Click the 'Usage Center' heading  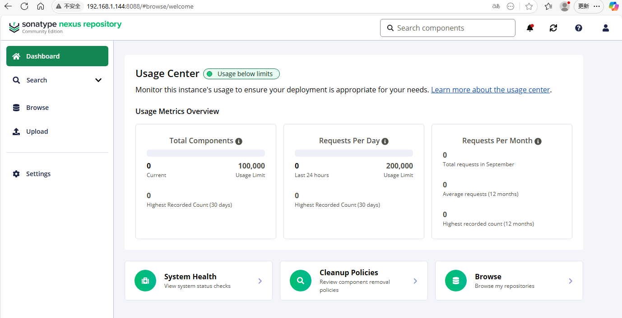click(x=167, y=74)
